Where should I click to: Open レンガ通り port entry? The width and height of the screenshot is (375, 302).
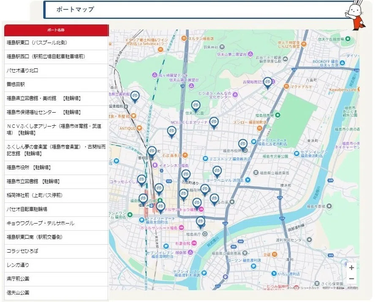[x=56, y=265]
